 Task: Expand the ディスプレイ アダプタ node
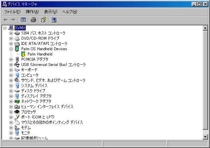(11, 96)
